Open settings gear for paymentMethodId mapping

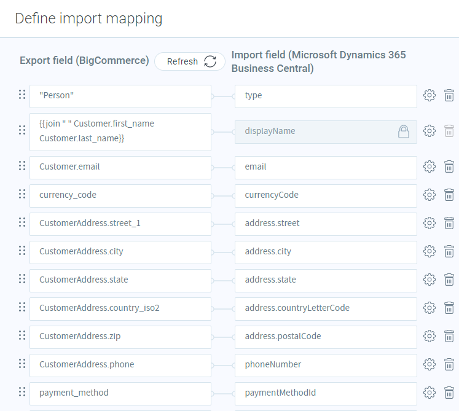click(x=429, y=393)
